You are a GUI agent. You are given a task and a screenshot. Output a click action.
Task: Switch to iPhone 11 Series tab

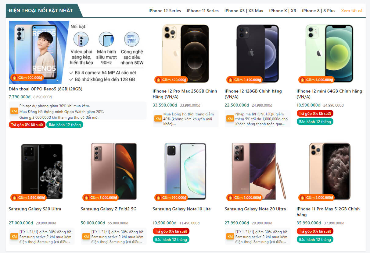[203, 11]
